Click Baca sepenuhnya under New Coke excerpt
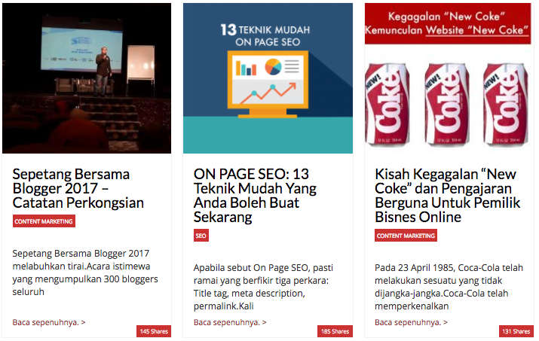Image resolution: width=539 pixels, height=341 pixels. [411, 322]
